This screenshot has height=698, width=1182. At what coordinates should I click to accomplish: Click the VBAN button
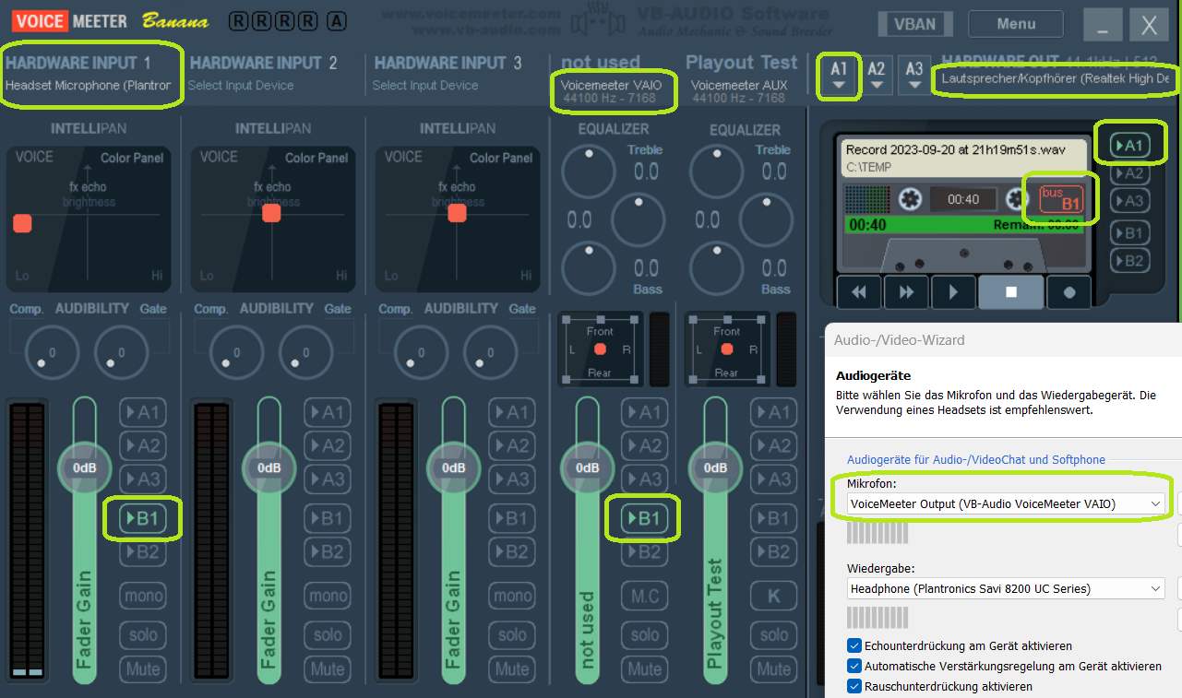click(x=914, y=24)
